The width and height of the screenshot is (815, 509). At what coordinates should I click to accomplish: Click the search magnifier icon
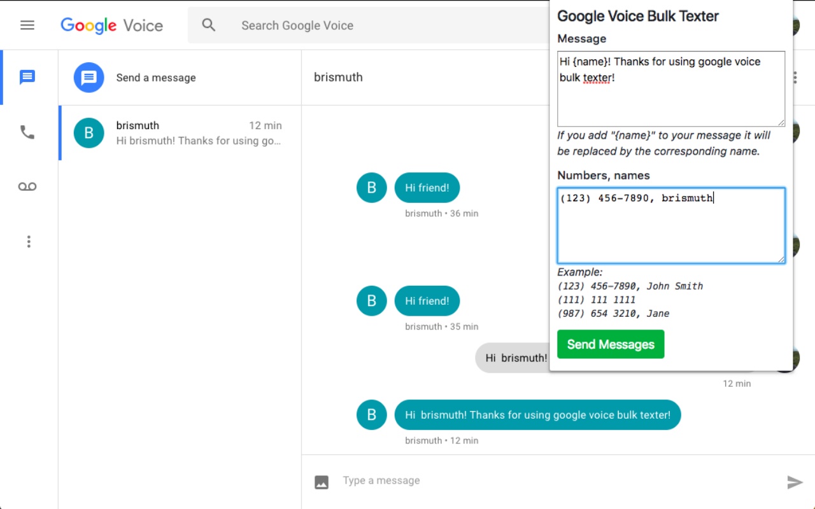pos(209,25)
